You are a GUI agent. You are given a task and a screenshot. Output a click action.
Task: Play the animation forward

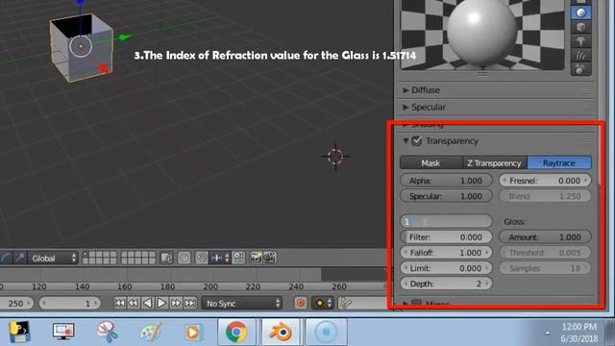[161, 304]
